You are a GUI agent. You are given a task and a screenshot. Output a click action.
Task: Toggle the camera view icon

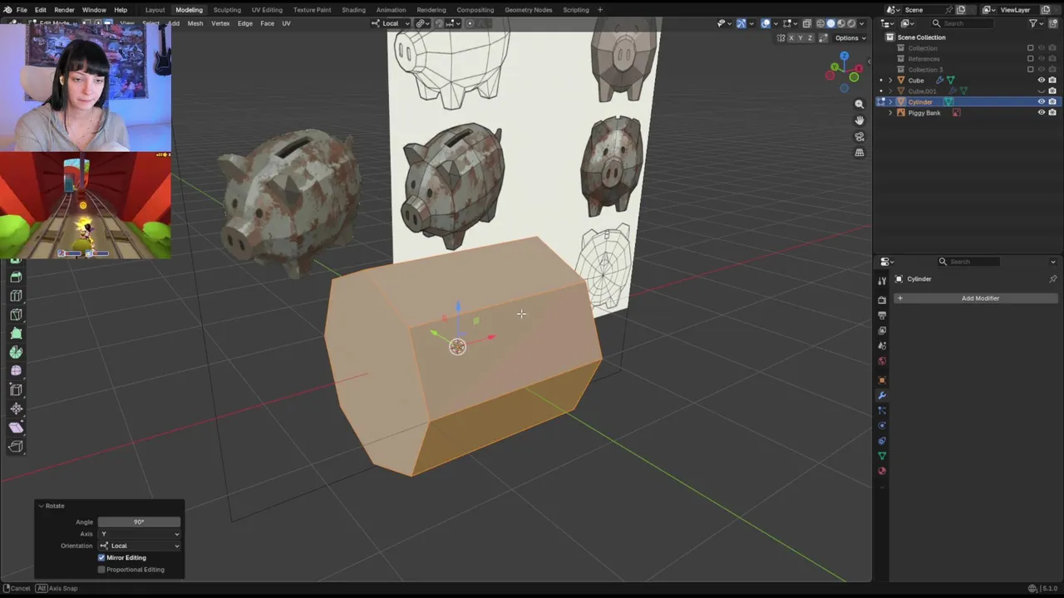pyautogui.click(x=860, y=137)
